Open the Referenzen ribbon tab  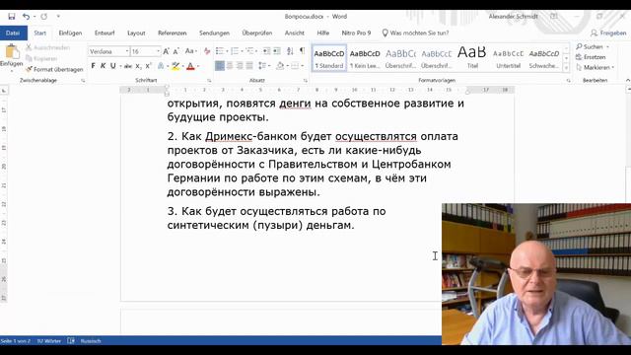(172, 33)
